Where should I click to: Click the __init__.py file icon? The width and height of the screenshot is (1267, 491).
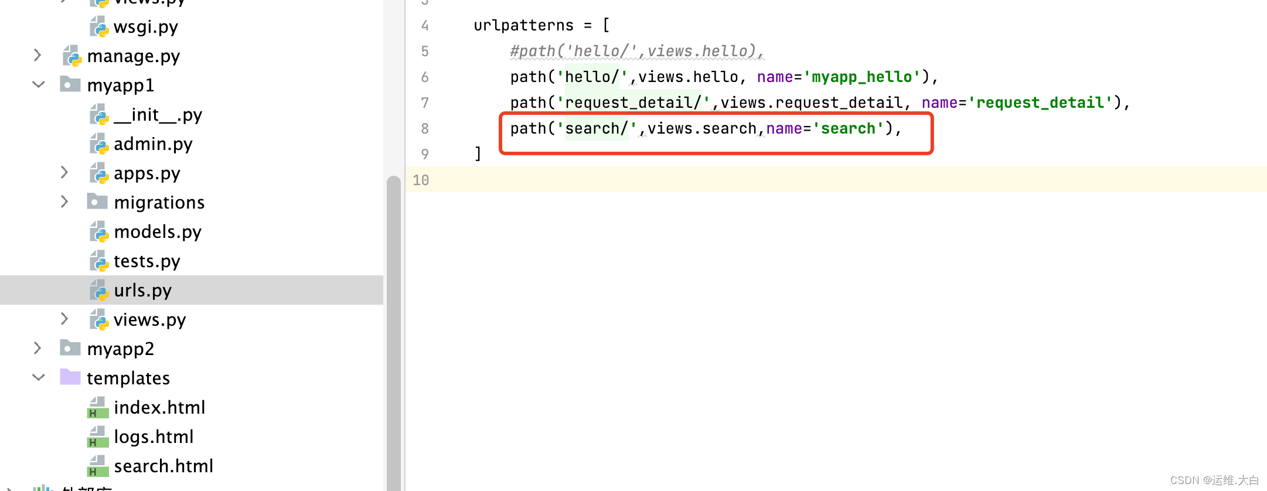99,115
